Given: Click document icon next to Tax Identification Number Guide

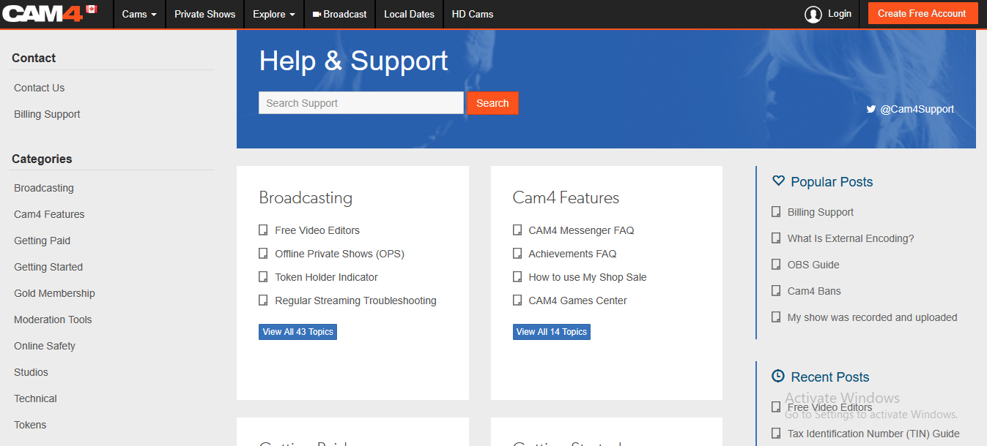Looking at the screenshot, I should 776,434.
